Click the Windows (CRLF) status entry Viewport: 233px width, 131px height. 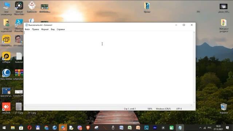pos(163,109)
